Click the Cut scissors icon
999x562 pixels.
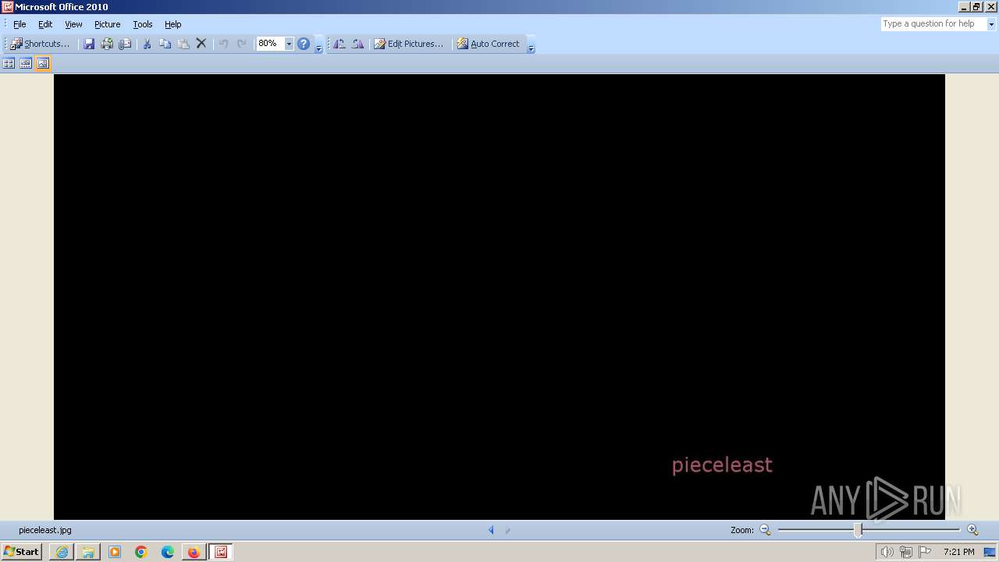[146, 44]
